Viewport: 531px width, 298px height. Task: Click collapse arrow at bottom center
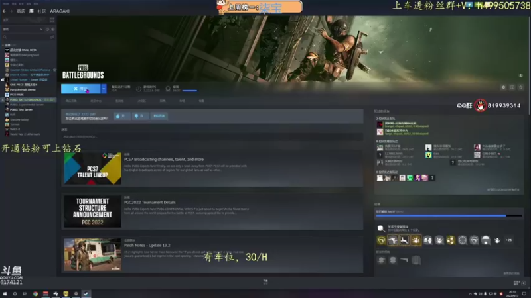(x=265, y=282)
